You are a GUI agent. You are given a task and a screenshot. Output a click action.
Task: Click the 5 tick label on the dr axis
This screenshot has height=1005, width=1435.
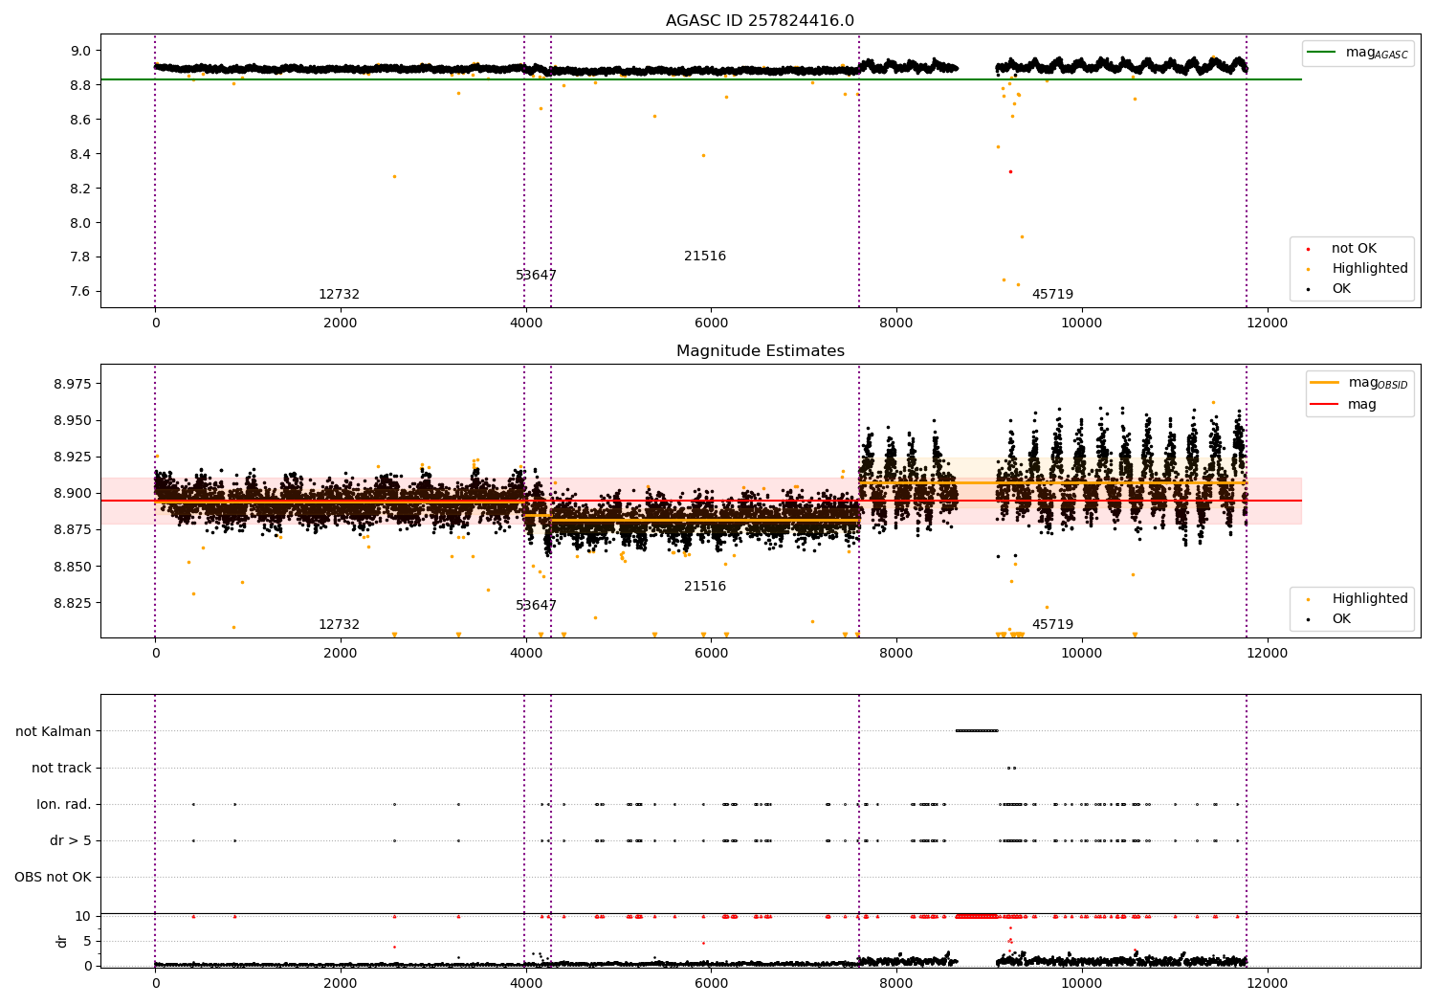click(x=87, y=942)
